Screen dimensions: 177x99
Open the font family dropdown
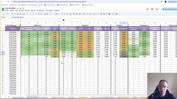(48, 14)
